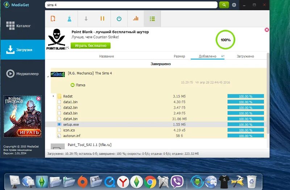Click the Point Blank ad logo
Viewport: 290px width, 190px height.
(x=57, y=39)
